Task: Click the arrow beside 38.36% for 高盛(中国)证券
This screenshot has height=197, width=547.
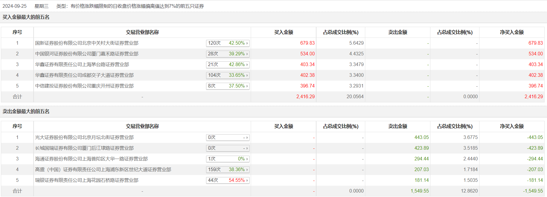Action: tap(247, 170)
